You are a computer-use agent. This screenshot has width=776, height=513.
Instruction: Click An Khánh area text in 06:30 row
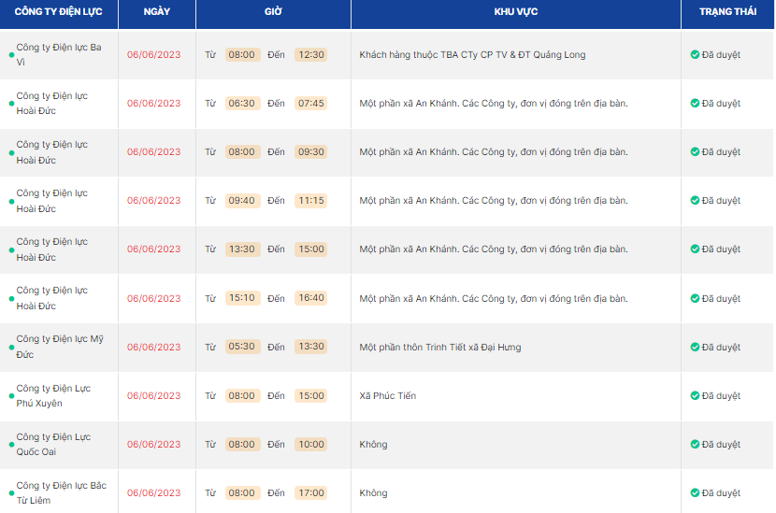(x=494, y=103)
